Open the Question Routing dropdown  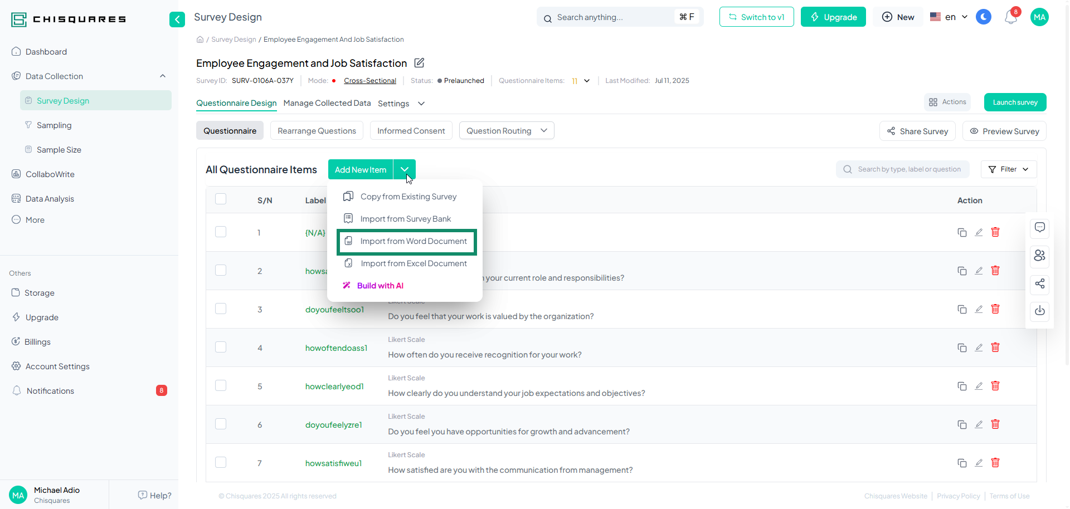506,131
